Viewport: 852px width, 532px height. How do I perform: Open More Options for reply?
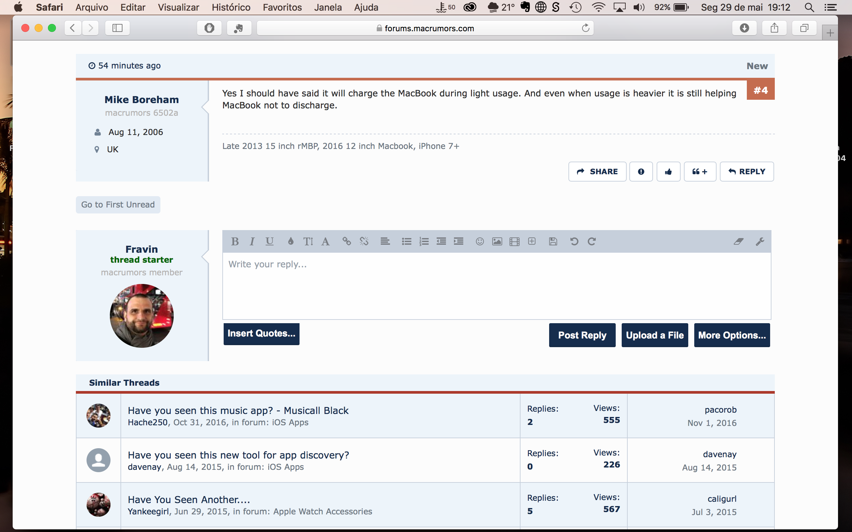click(x=732, y=335)
